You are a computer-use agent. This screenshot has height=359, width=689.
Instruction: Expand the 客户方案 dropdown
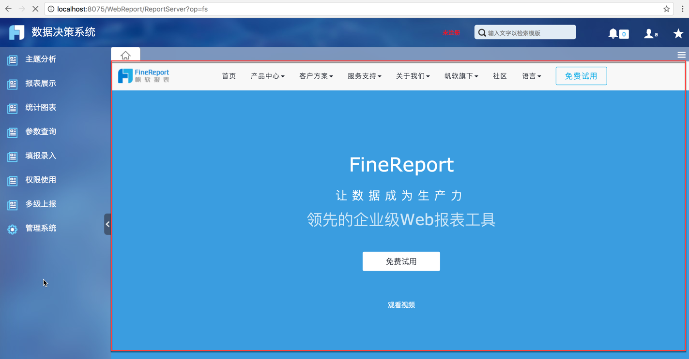[316, 76]
